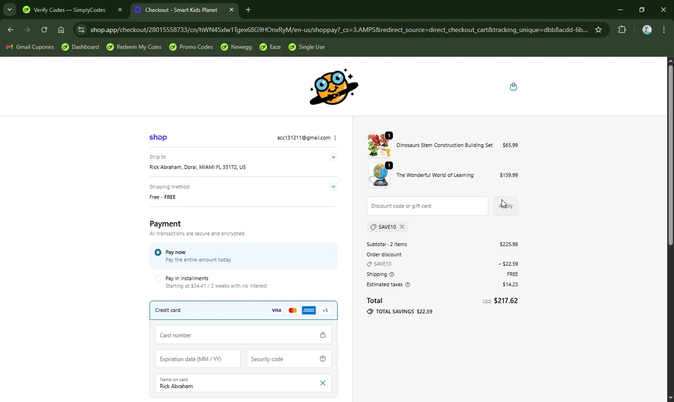Open the Chrome three-dot menu
Screen dimensions: 674x402
[x=664, y=30]
